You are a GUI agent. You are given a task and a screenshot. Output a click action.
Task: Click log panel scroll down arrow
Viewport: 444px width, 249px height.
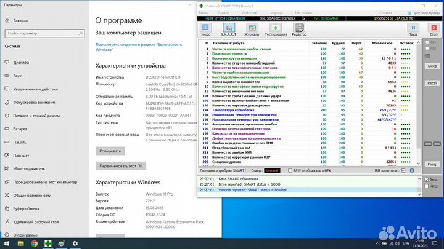pyautogui.click(x=419, y=194)
